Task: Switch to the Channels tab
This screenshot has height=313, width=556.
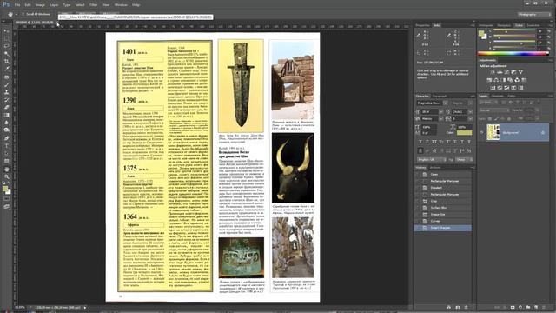Action: click(x=497, y=96)
